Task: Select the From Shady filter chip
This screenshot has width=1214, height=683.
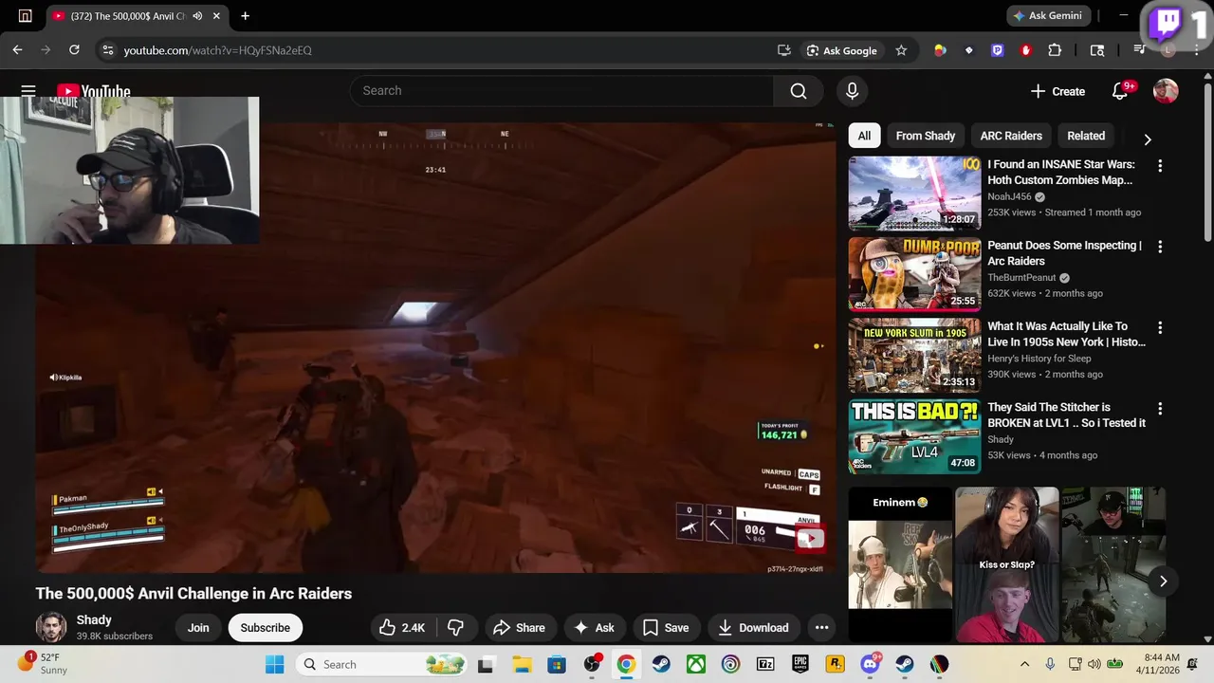Action: 926,136
